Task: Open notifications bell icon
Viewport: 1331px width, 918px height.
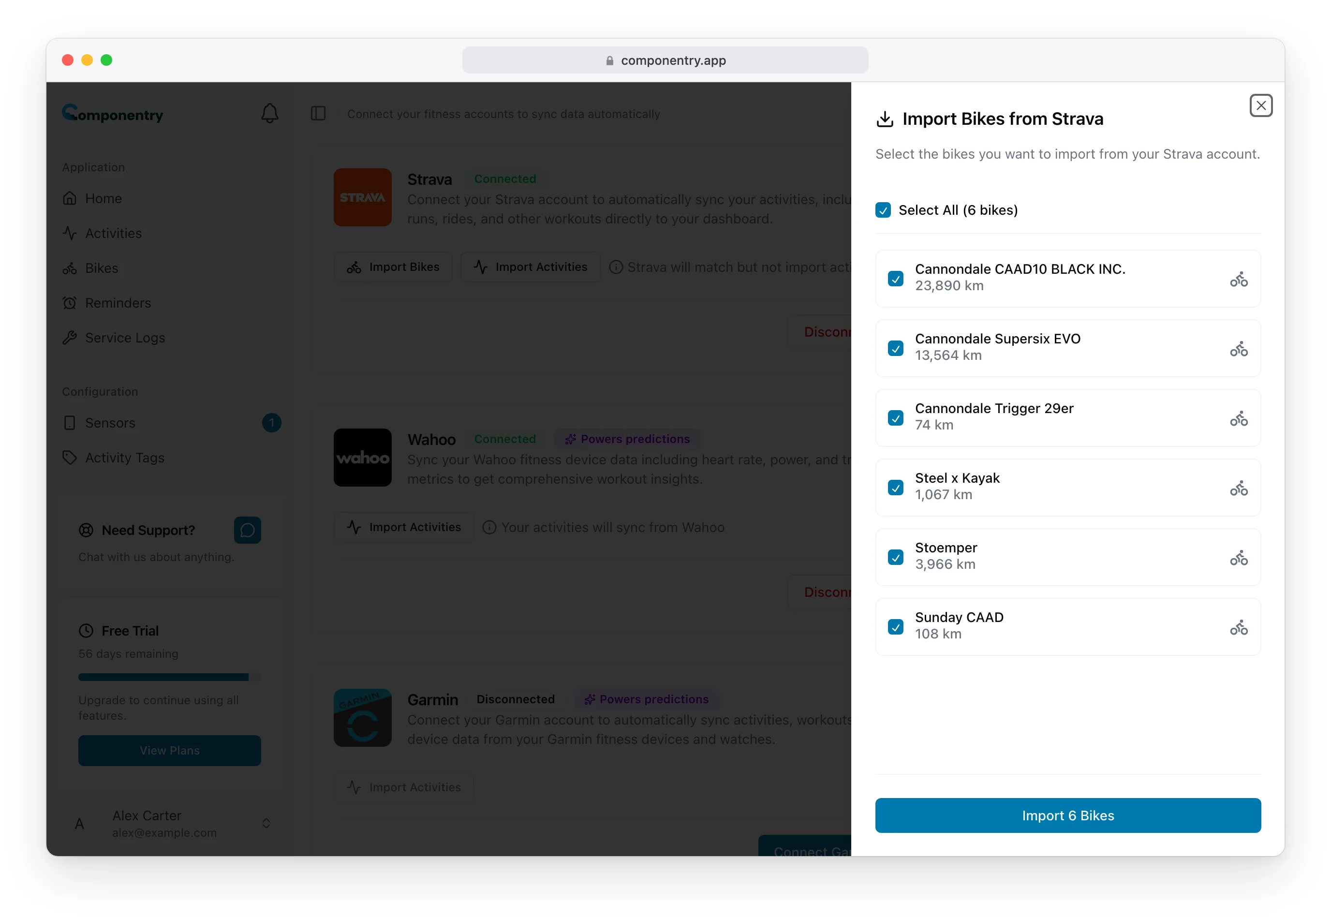Action: (x=269, y=113)
